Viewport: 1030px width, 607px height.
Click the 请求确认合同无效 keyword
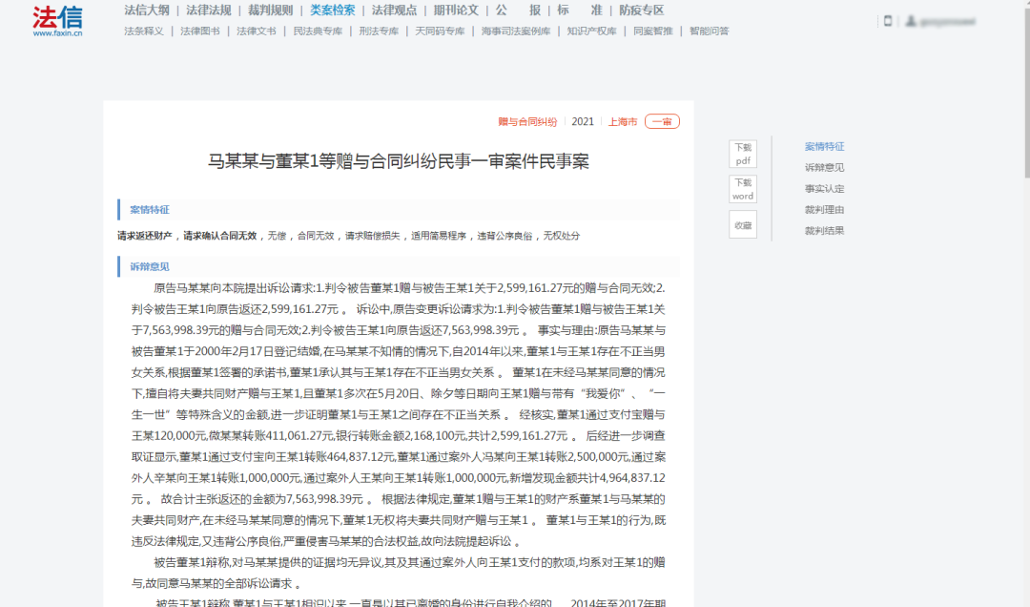tap(220, 236)
